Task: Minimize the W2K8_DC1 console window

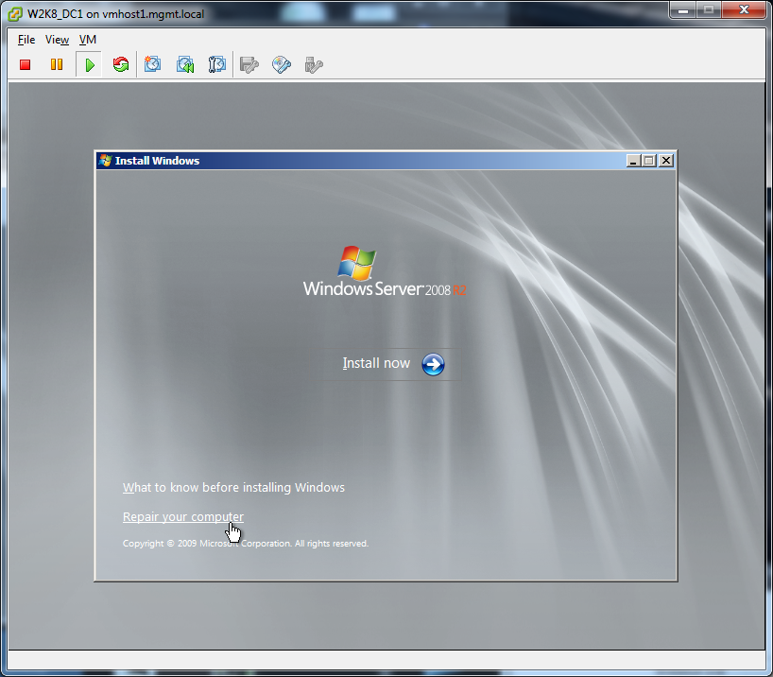Action: click(683, 9)
